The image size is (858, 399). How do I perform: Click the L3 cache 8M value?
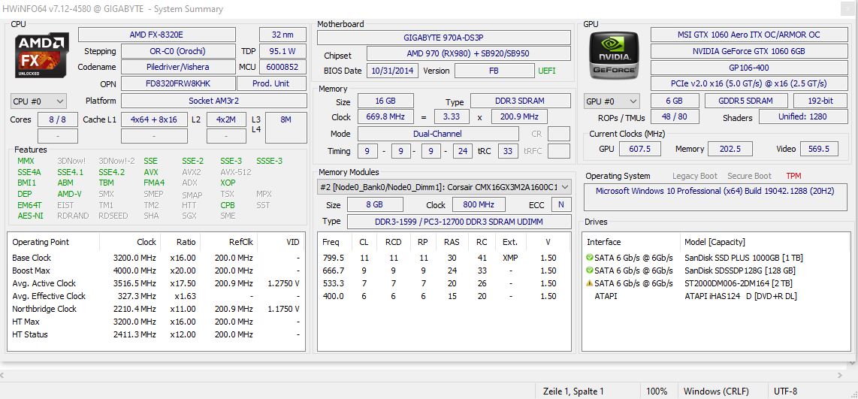click(x=285, y=128)
